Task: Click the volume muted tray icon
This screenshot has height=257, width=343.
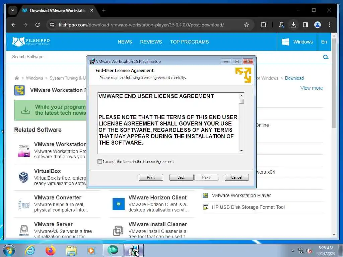Action: [x=309, y=251]
